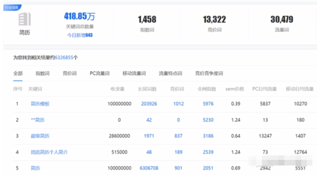Click the 418.85万 total keywords figure

click(80, 16)
